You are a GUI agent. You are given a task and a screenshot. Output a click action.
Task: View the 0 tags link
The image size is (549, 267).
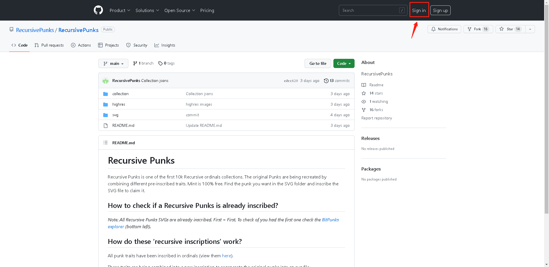pos(166,63)
